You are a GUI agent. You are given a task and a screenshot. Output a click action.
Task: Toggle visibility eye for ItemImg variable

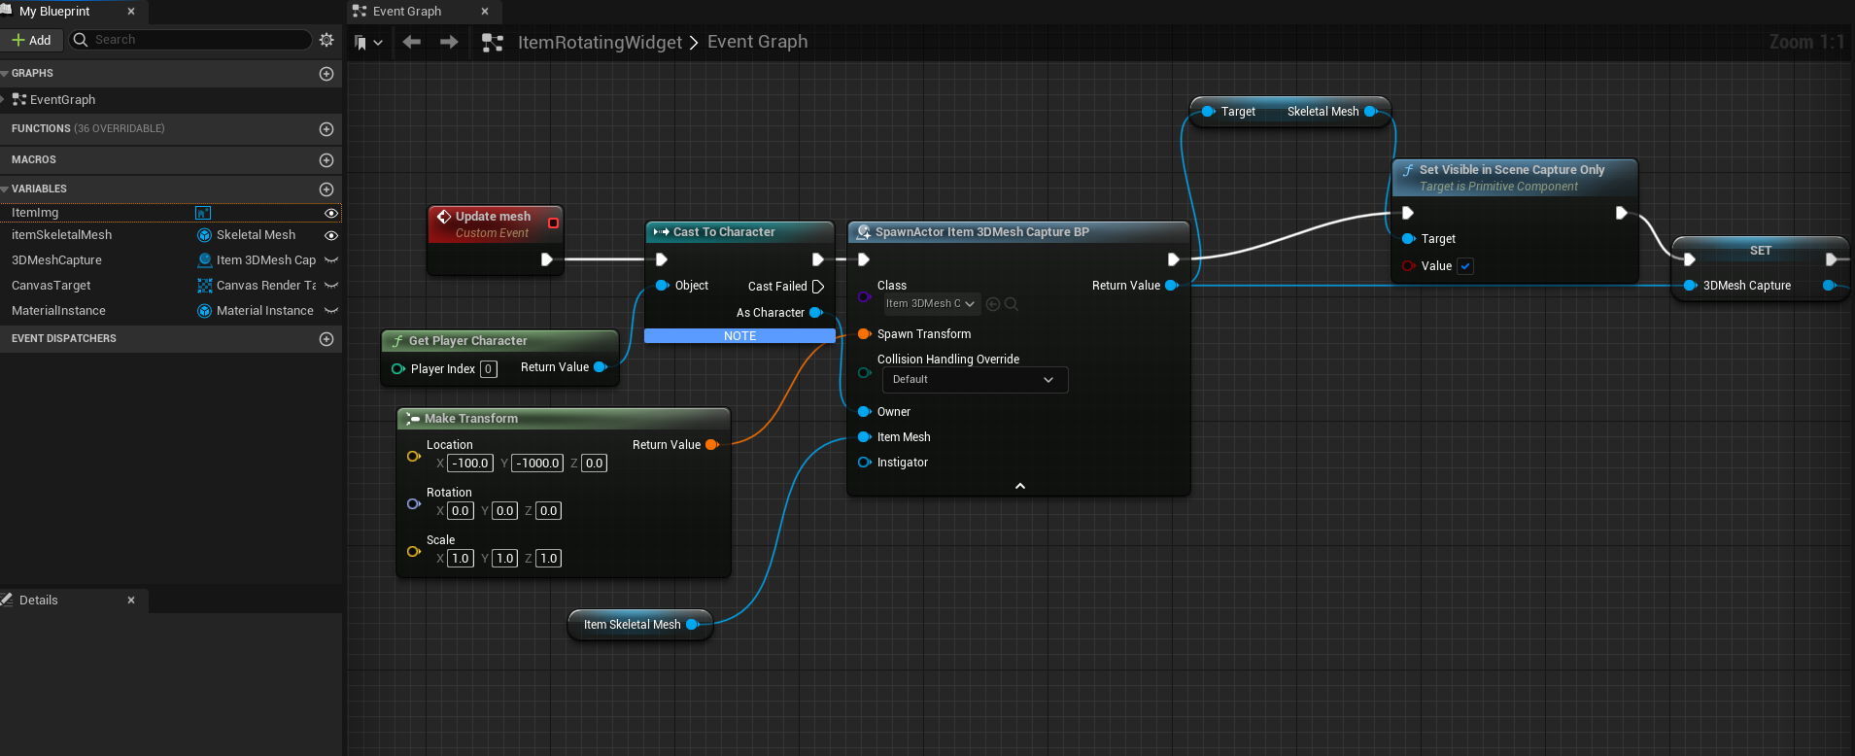click(331, 213)
